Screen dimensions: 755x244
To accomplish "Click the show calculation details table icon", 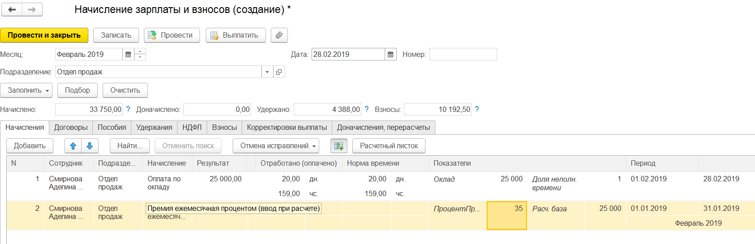I will 339,146.
